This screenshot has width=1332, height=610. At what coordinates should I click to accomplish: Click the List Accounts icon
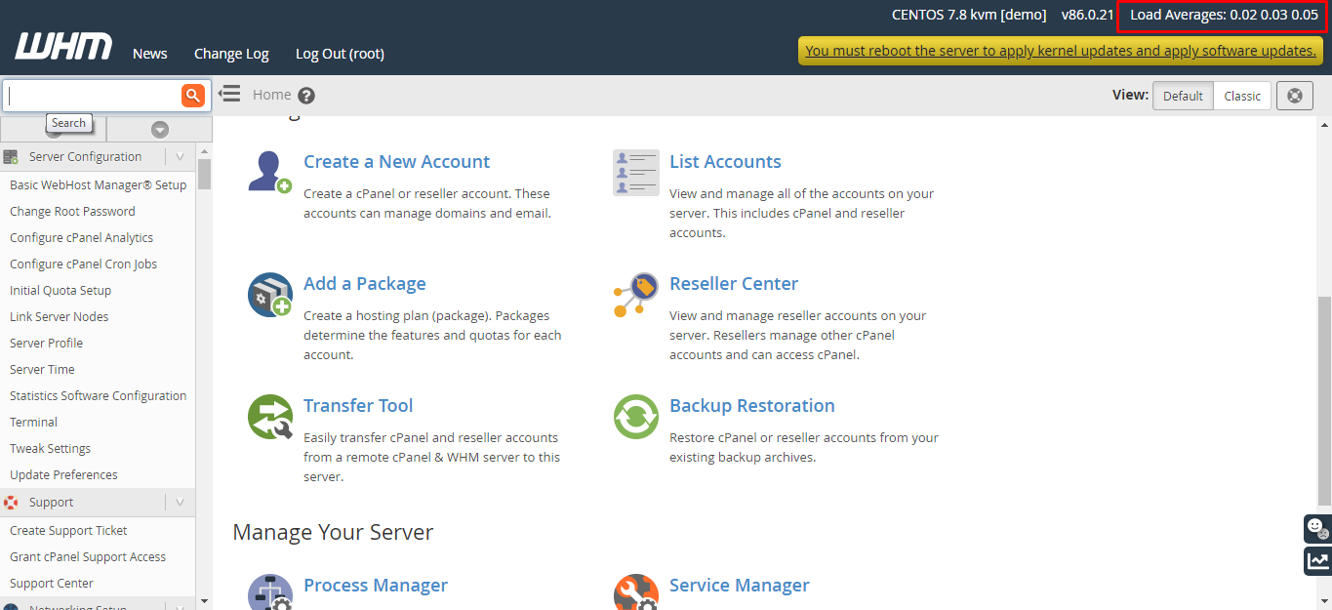[635, 172]
